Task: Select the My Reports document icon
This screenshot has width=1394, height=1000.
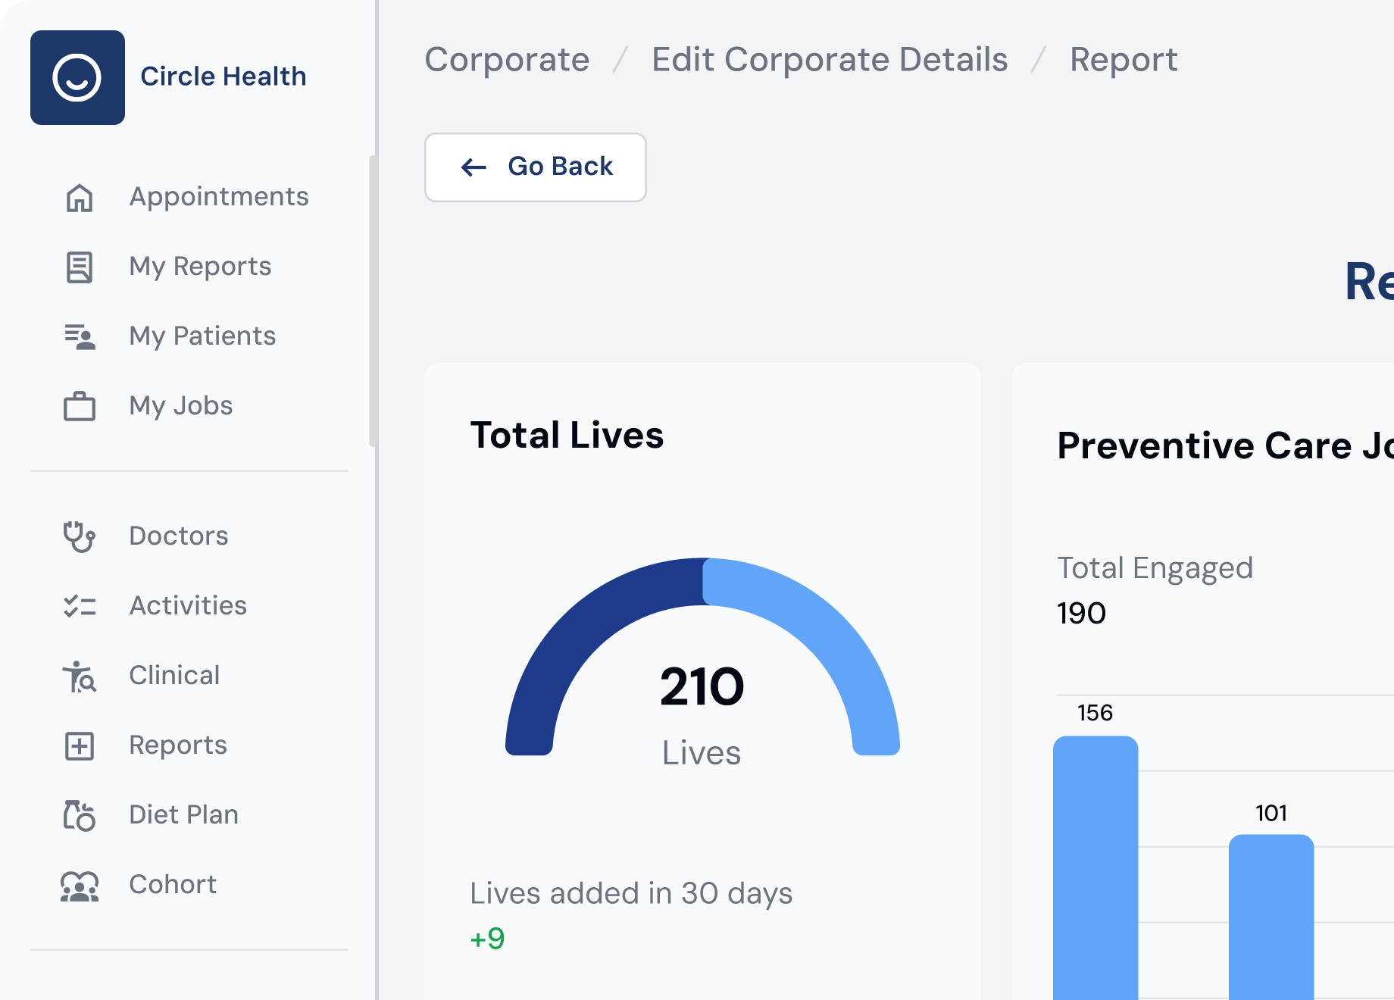Action: pos(79,266)
